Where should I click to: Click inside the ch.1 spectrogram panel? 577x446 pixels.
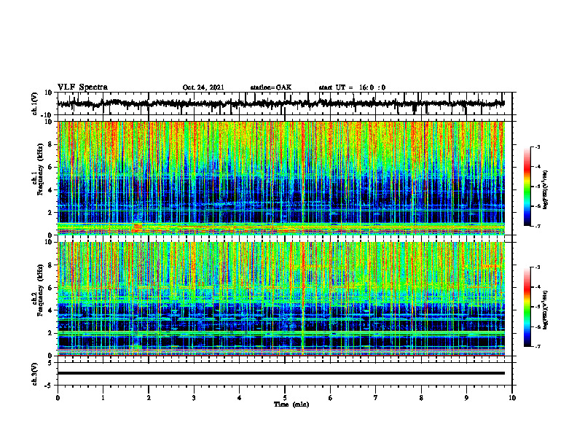(280, 178)
